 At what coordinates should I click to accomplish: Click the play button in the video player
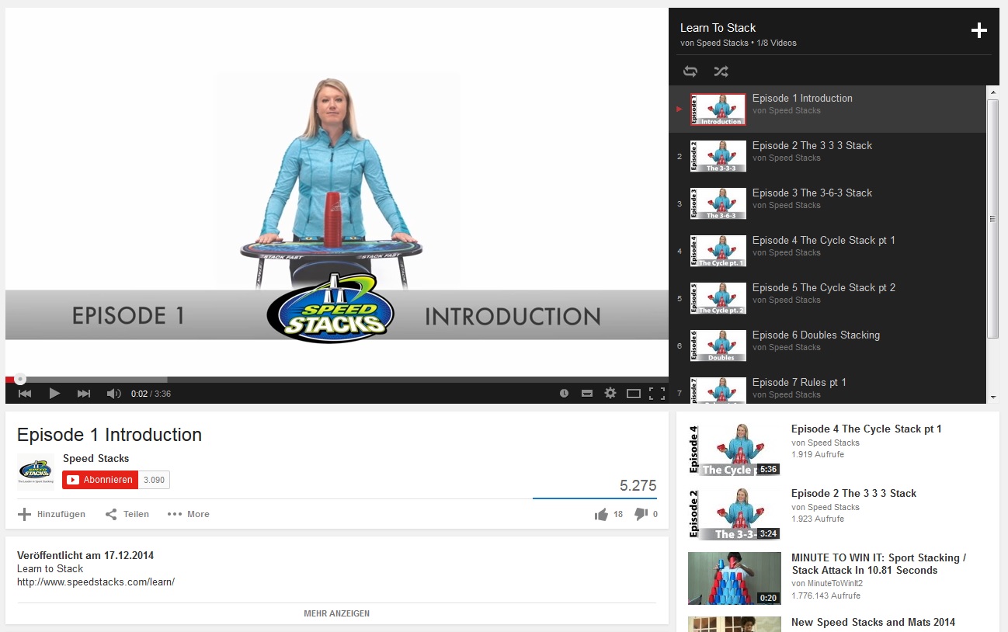coord(54,394)
